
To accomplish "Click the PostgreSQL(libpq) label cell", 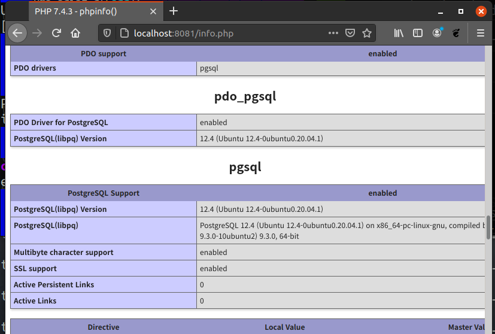I will click(x=104, y=230).
